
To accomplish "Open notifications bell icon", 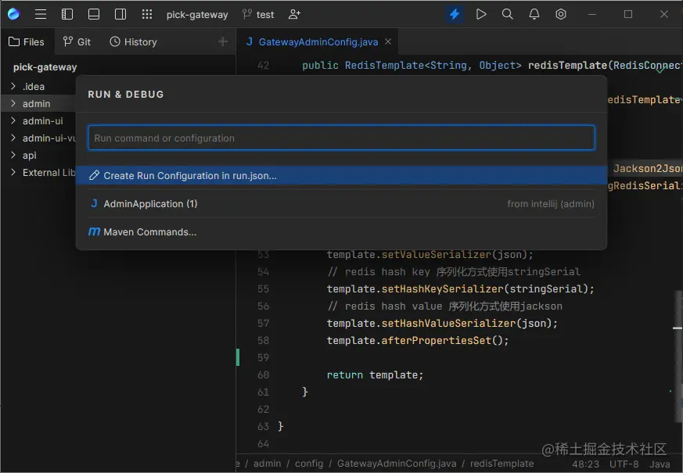I will [x=534, y=14].
